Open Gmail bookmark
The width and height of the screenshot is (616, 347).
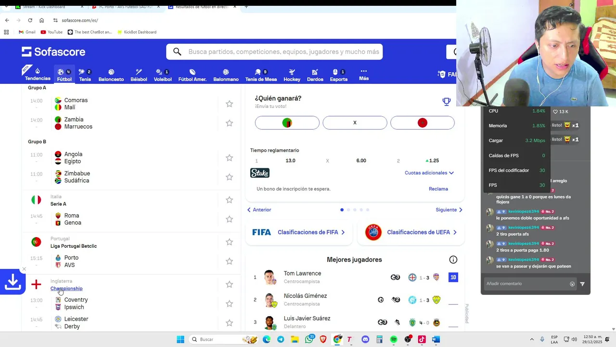(x=27, y=32)
